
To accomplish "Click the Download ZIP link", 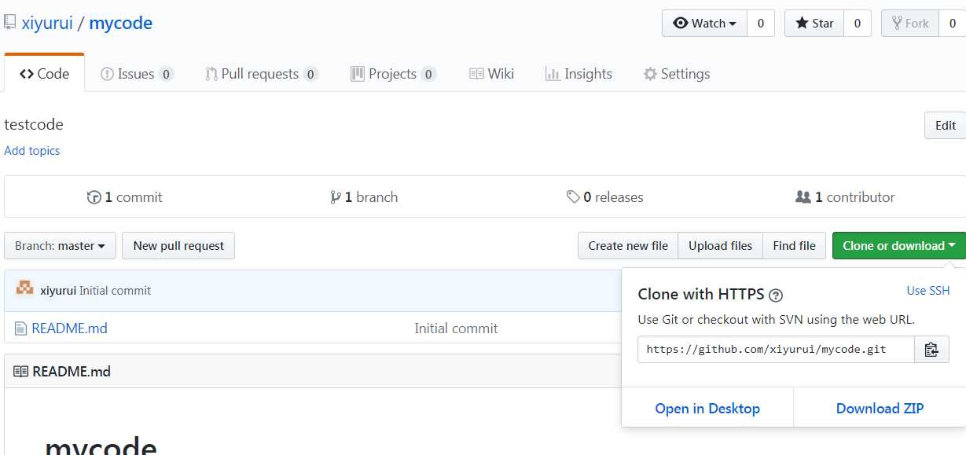I will pos(880,409).
